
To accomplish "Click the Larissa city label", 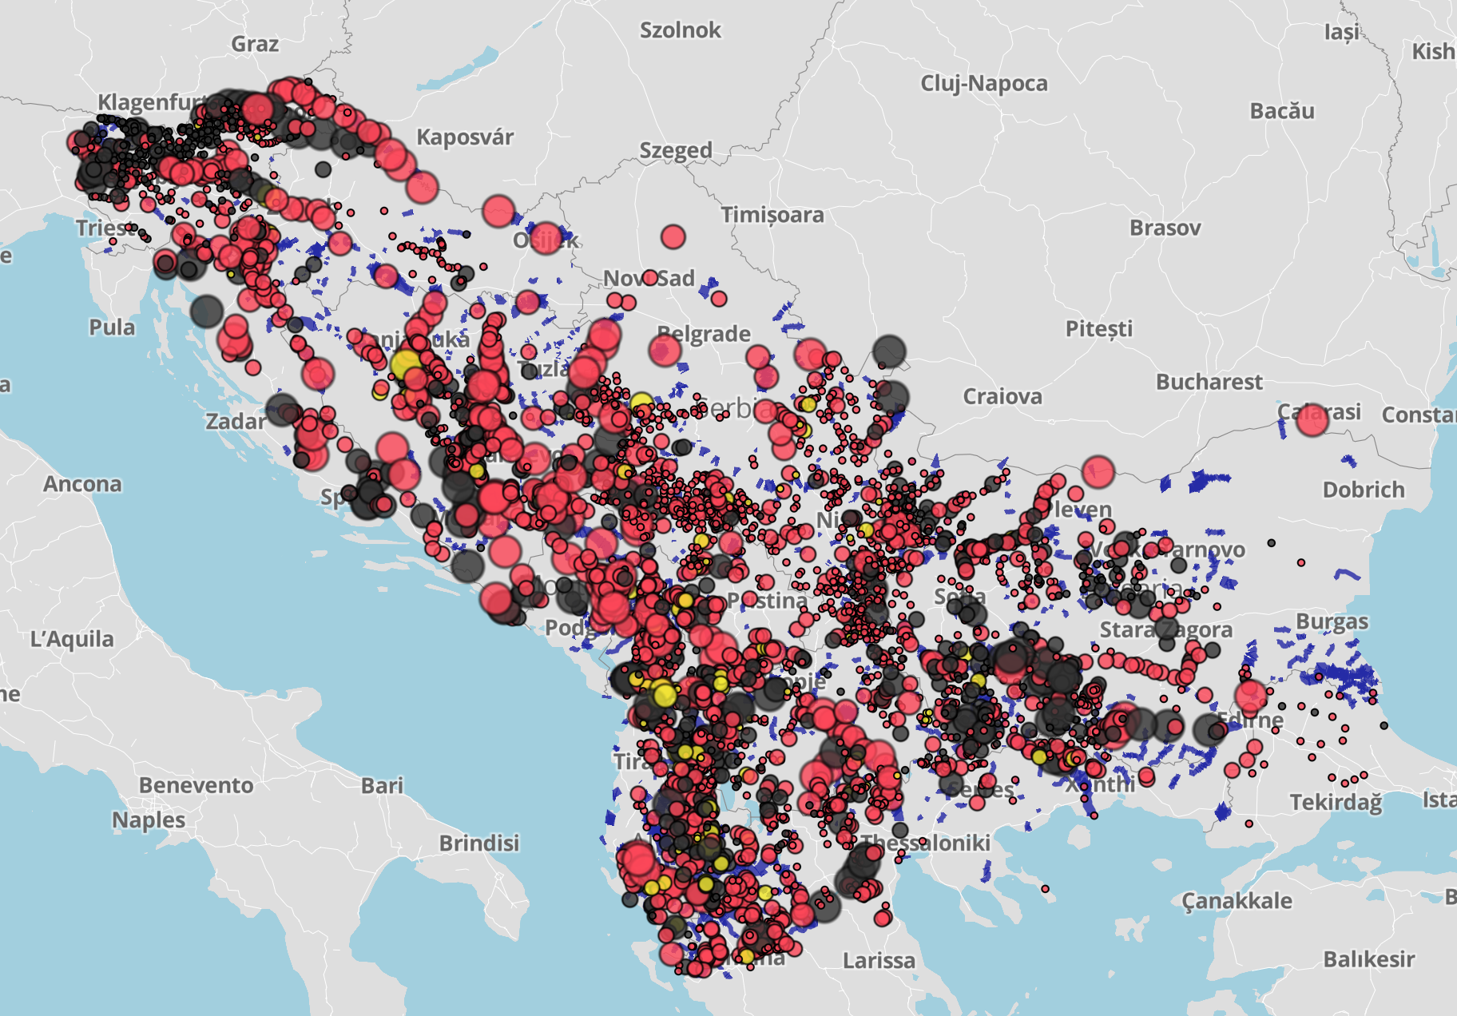I will (x=879, y=961).
